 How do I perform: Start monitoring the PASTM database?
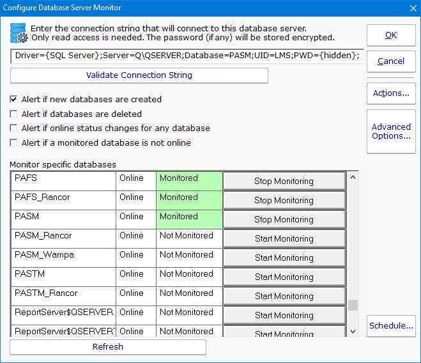(x=284, y=277)
